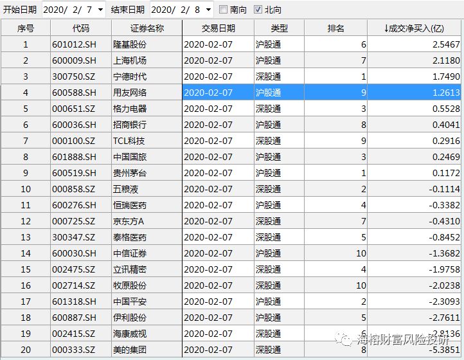The image size is (464, 360).
Task: Select stock code 601012.SH
Action: [81, 44]
